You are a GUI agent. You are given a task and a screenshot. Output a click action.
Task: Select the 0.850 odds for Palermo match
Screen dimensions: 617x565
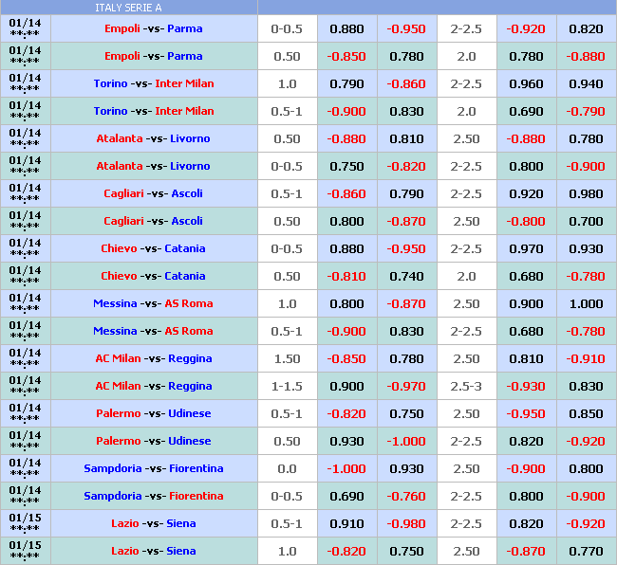point(586,413)
